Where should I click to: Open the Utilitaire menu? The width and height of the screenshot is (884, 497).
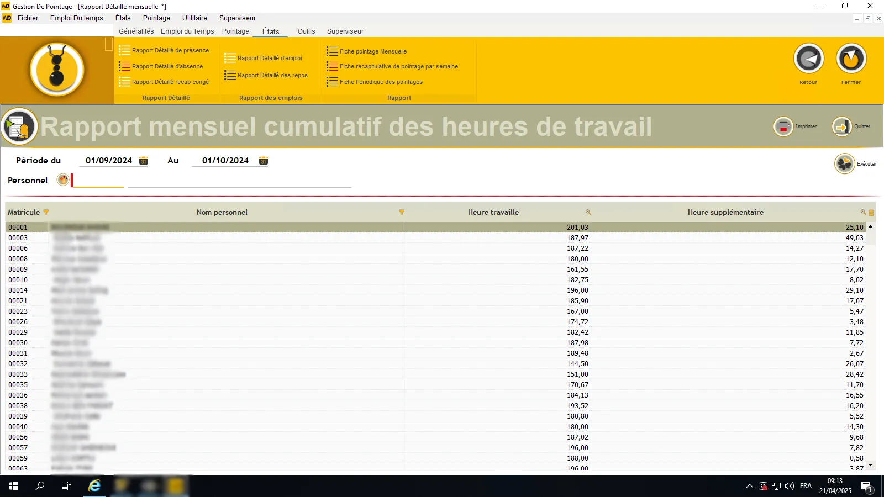tap(194, 18)
